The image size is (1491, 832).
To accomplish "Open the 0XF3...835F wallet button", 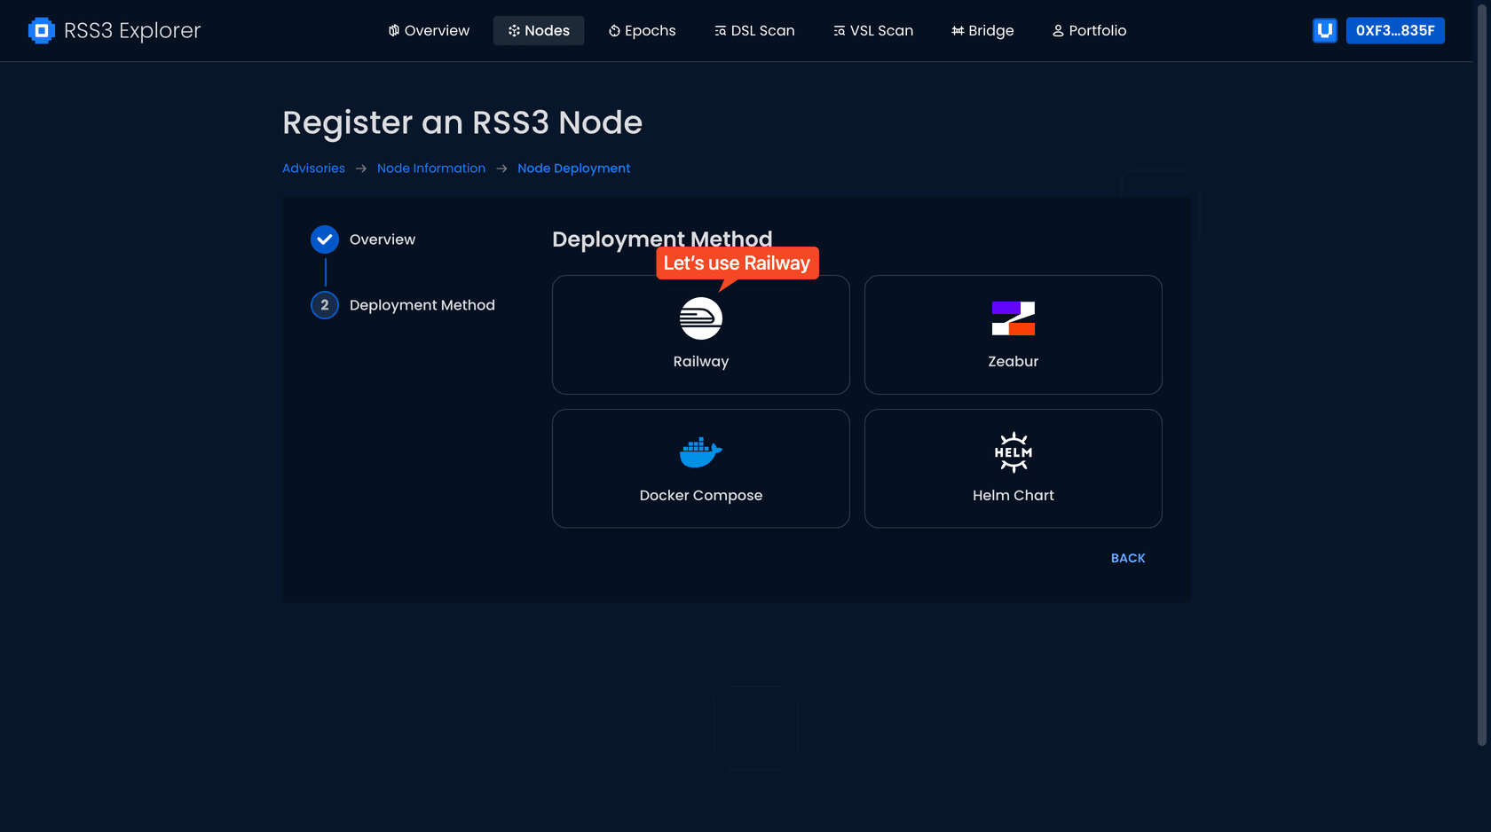I will tap(1395, 30).
